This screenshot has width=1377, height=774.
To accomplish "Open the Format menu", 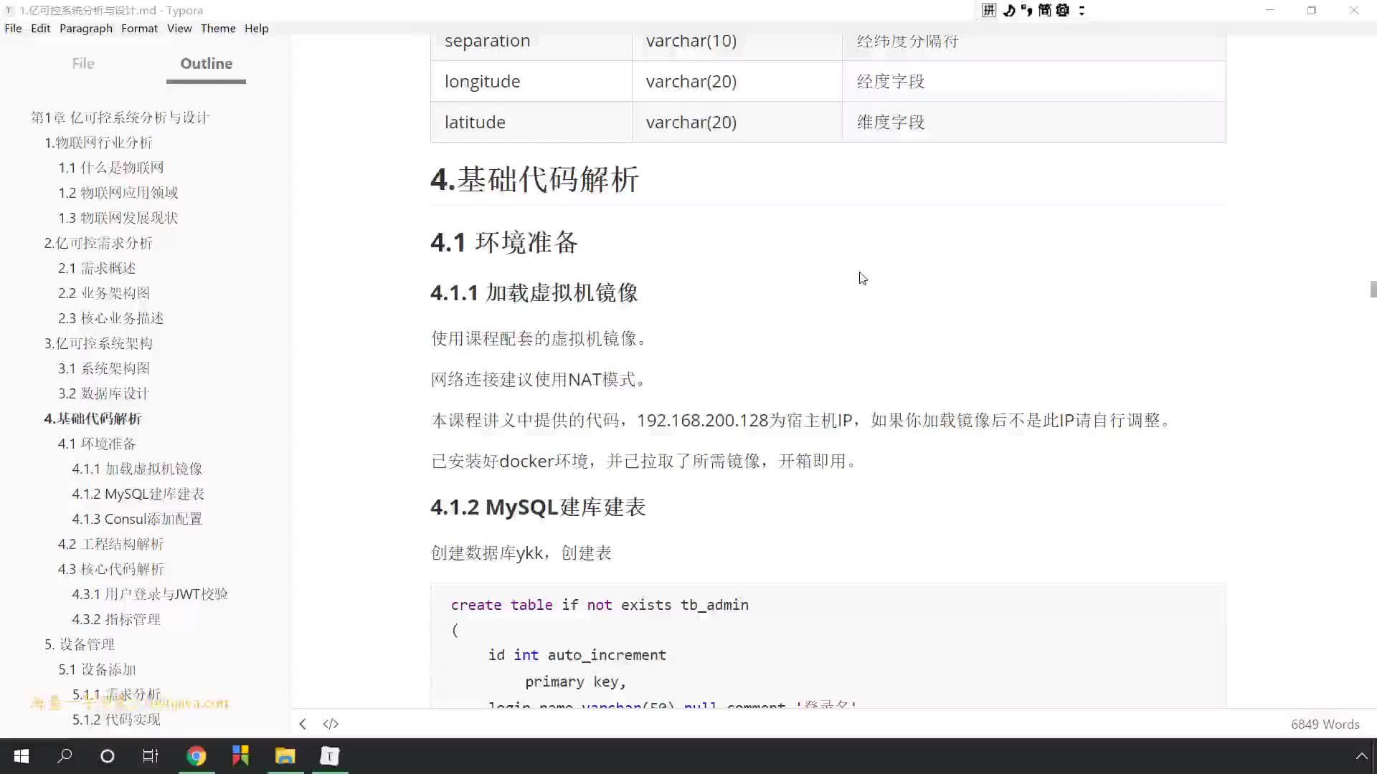I will [x=139, y=28].
